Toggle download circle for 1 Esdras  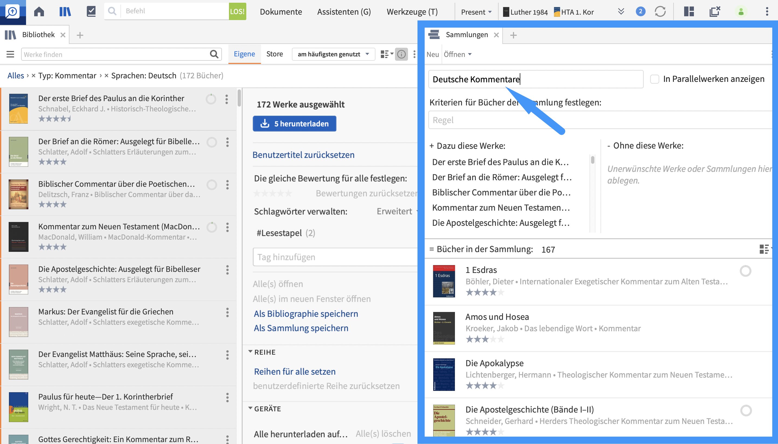coord(745,271)
